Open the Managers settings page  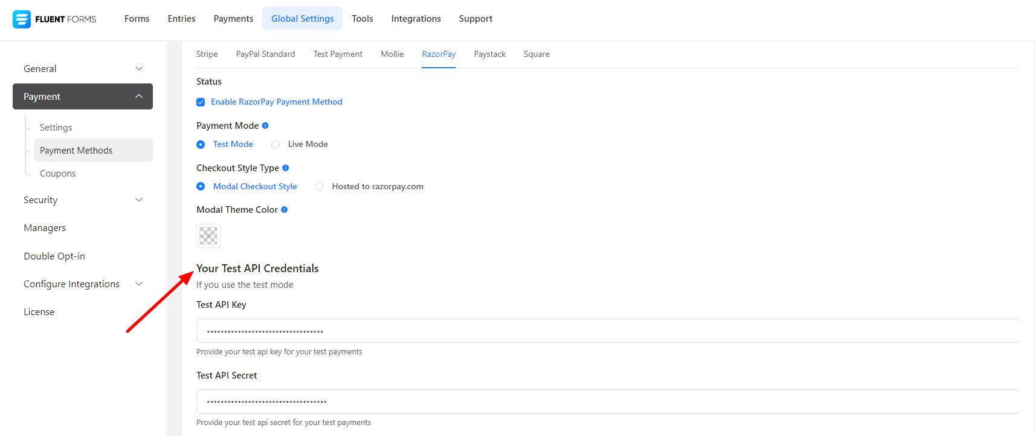pyautogui.click(x=45, y=228)
